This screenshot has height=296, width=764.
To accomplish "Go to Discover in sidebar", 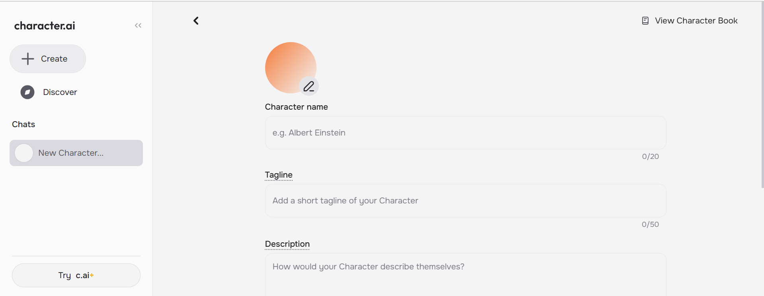I will (x=60, y=92).
